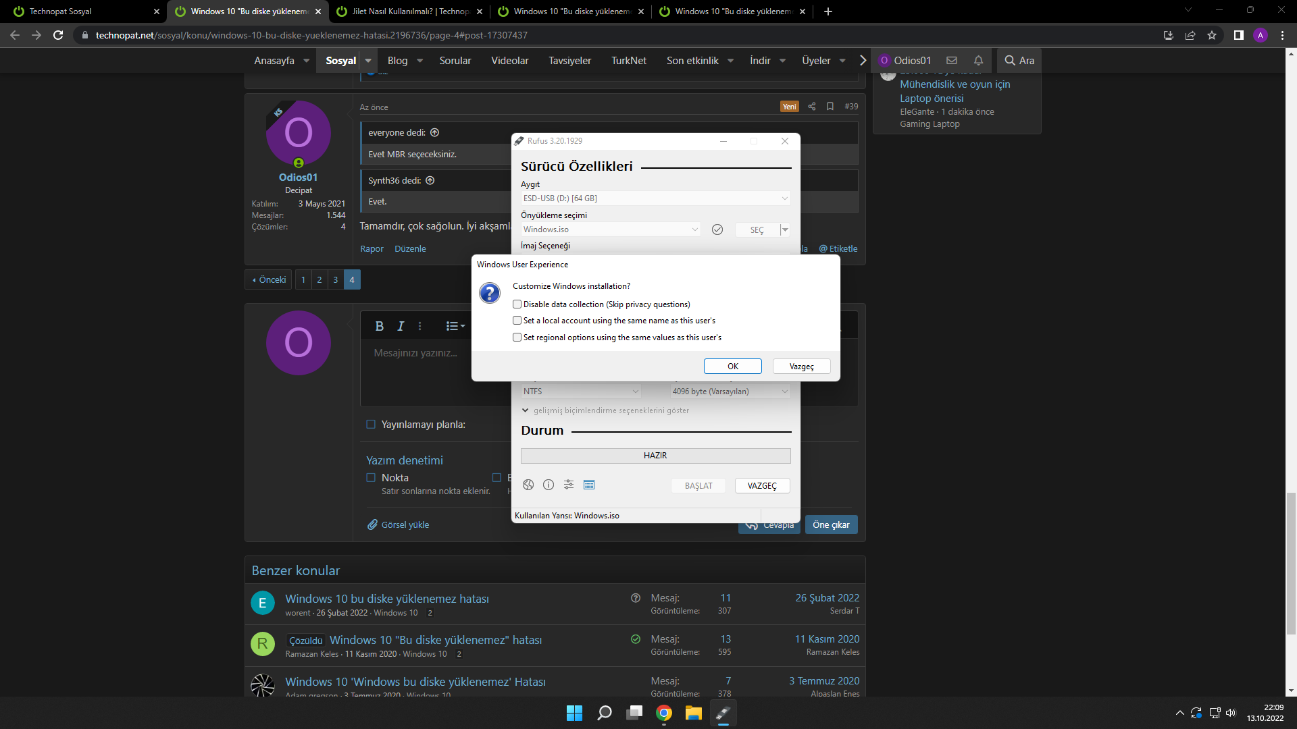The width and height of the screenshot is (1297, 729).
Task: Click the ISO checksum checkmark icon
Action: (717, 230)
